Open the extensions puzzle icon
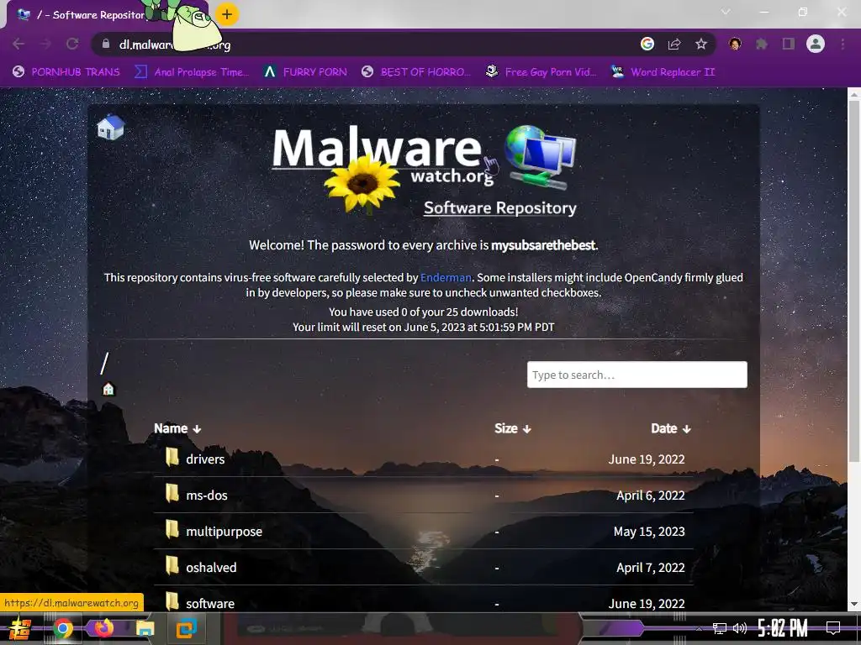Viewport: 861px width, 645px height. (x=762, y=44)
